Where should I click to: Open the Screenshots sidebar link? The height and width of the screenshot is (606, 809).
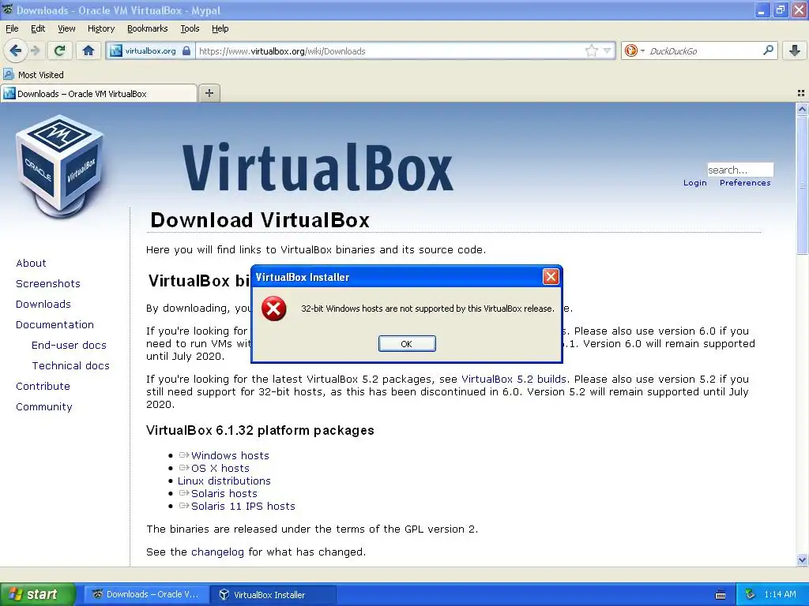(x=48, y=284)
